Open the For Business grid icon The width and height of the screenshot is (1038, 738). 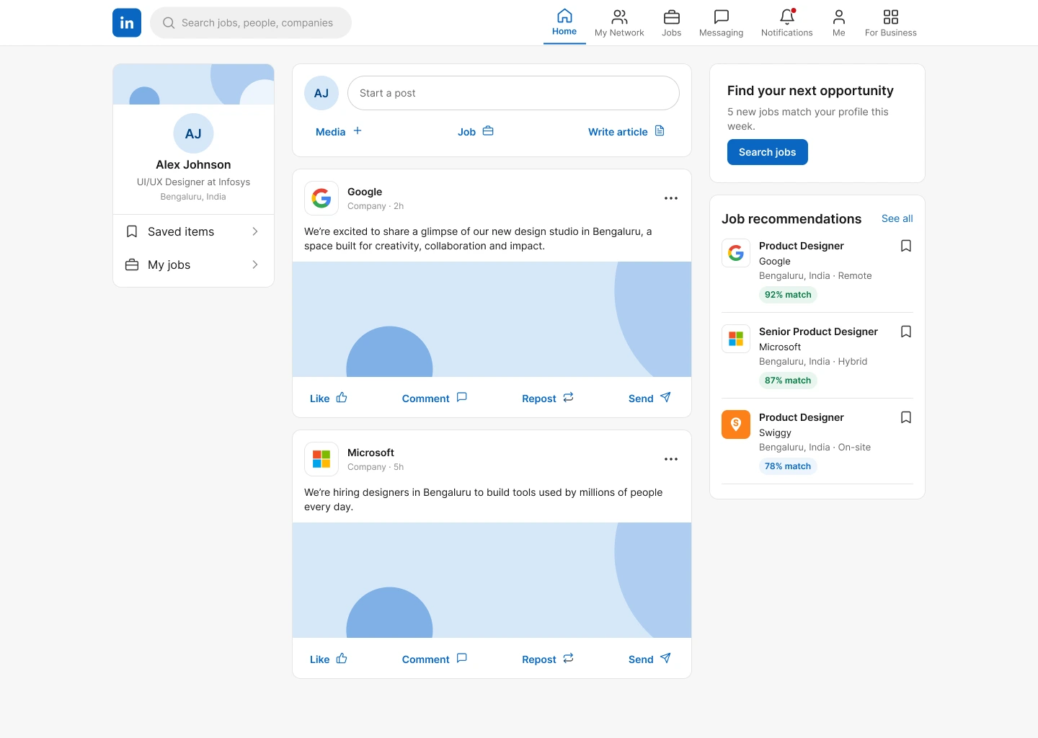(x=891, y=17)
